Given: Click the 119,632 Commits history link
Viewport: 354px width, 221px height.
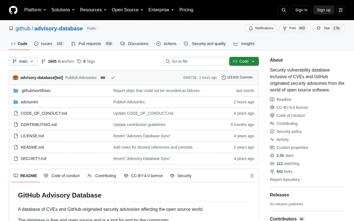Looking at the screenshot, I should pos(237,78).
